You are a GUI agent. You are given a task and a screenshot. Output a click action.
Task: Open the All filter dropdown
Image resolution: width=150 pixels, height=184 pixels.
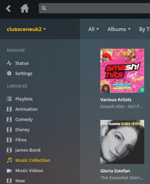pos(93,29)
